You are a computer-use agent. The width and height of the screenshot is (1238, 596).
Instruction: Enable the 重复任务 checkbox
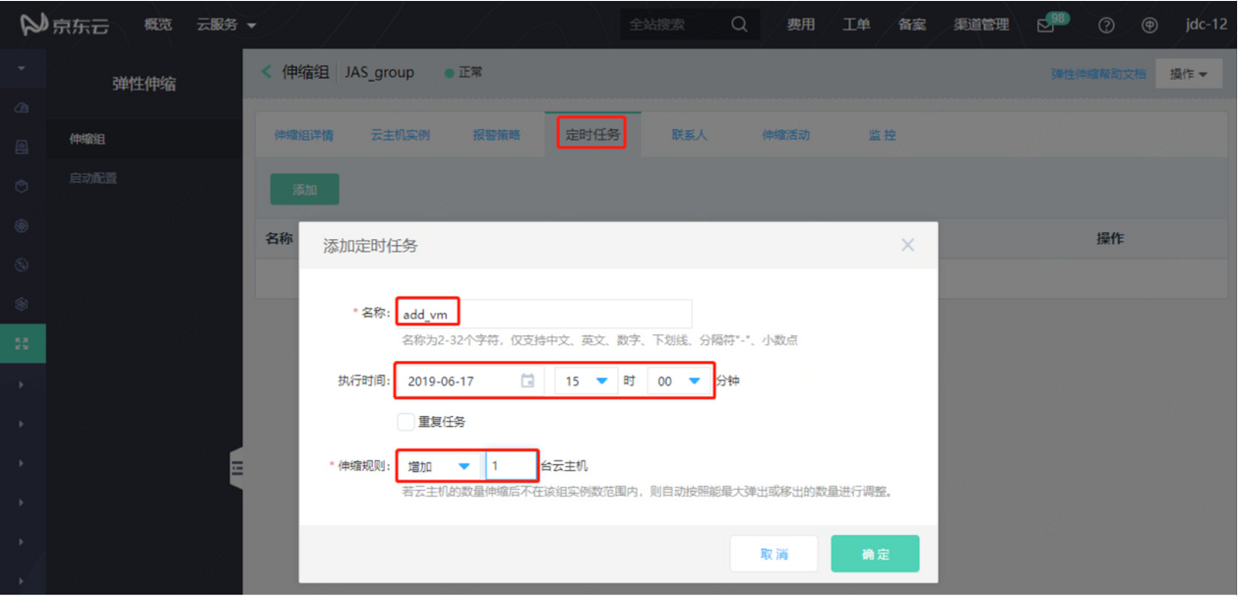click(x=404, y=421)
